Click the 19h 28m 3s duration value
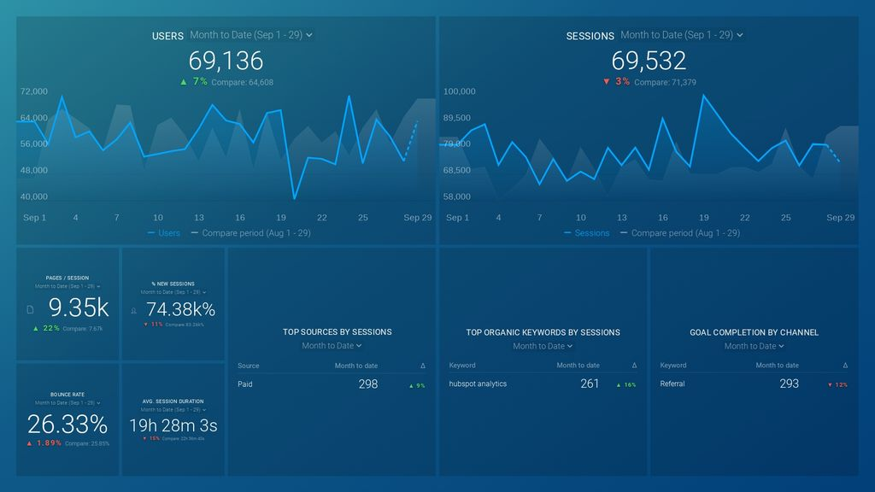Viewport: 875px width, 492px height. [x=173, y=425]
